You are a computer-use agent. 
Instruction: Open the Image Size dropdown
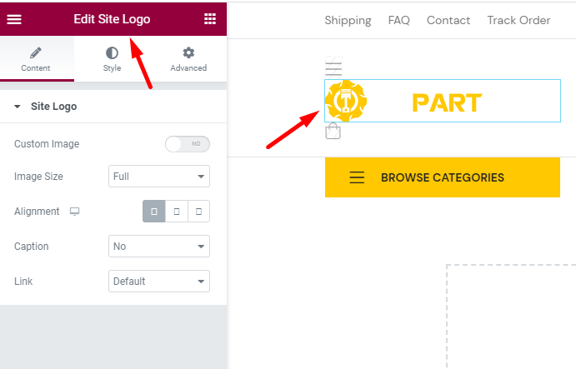pos(159,177)
